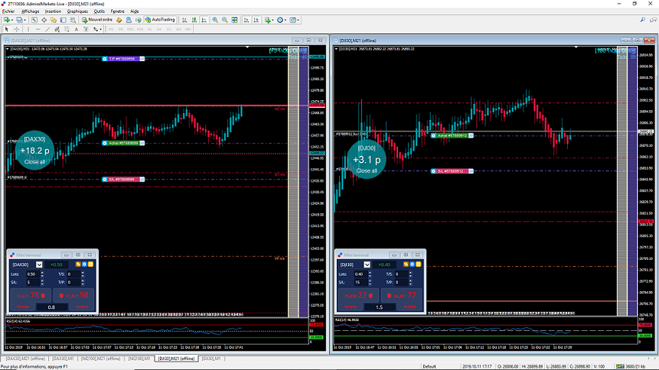The width and height of the screenshot is (659, 370).
Task: Click Close all in DAX30 bubble
Action: (34, 162)
